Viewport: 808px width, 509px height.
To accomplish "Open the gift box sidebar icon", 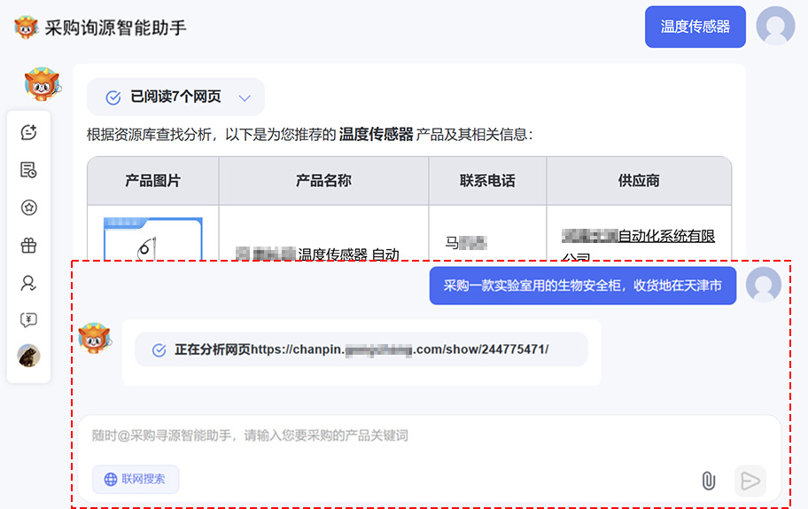I will point(28,246).
